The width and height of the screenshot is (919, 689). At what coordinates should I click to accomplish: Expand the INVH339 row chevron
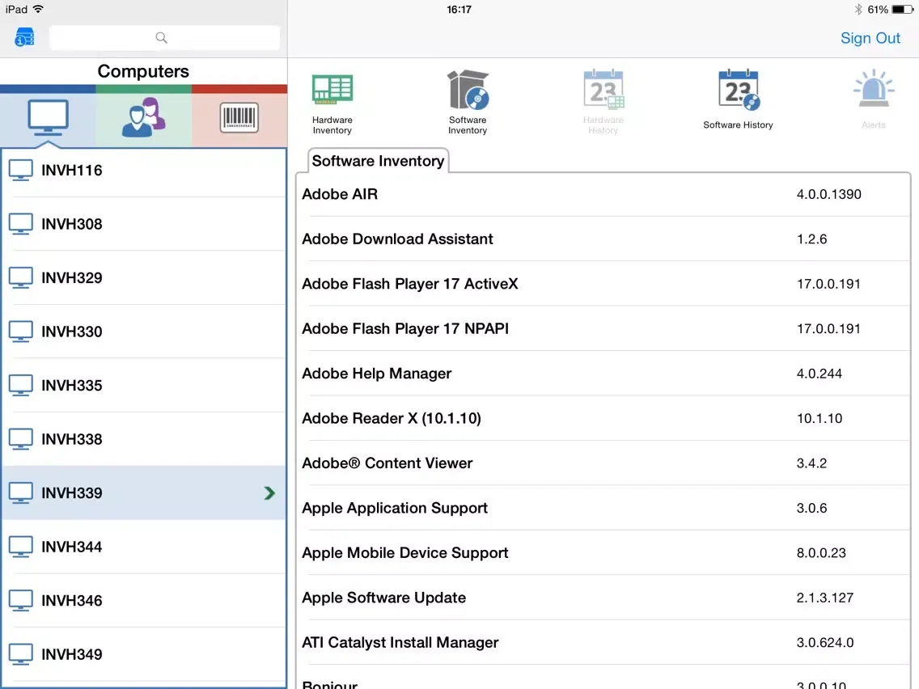[269, 492]
